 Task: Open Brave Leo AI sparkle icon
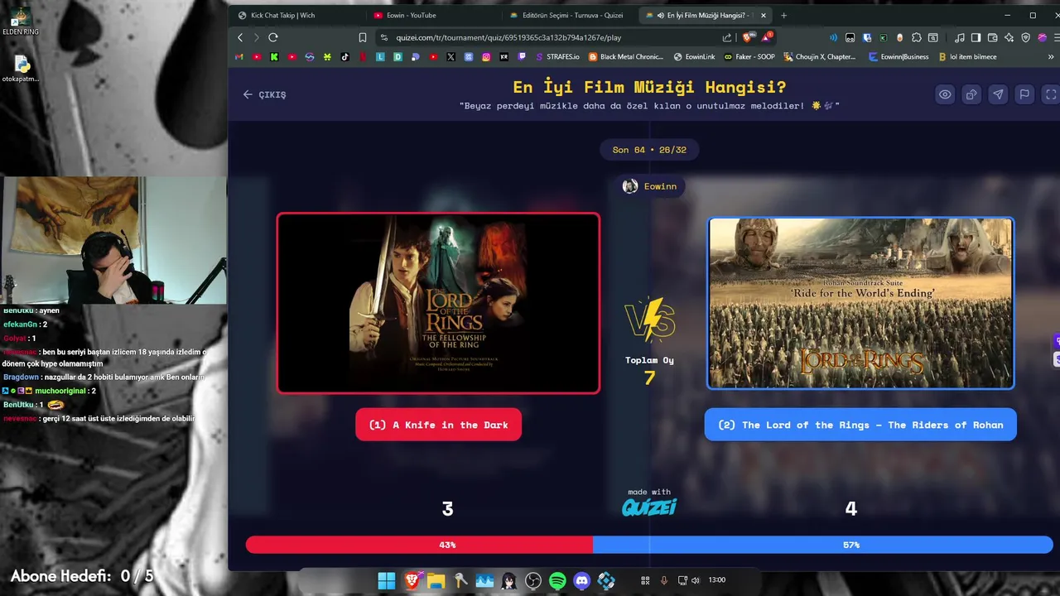[x=1009, y=37]
